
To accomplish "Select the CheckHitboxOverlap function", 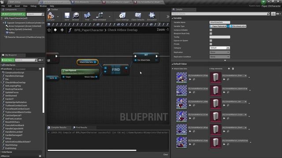I will tap(15, 83).
